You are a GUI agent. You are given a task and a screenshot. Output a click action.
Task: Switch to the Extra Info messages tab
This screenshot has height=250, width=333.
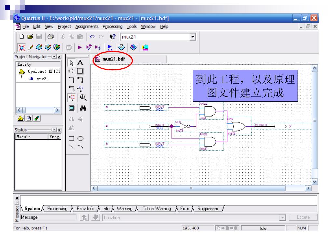[x=86, y=209]
